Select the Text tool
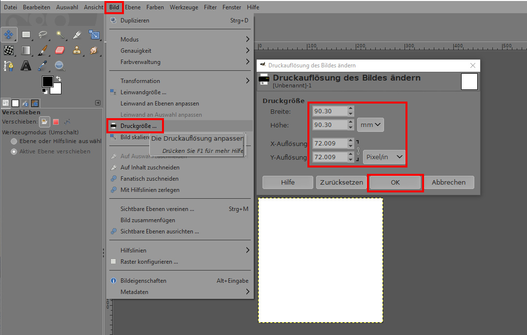Image resolution: width=527 pixels, height=335 pixels. pyautogui.click(x=26, y=66)
